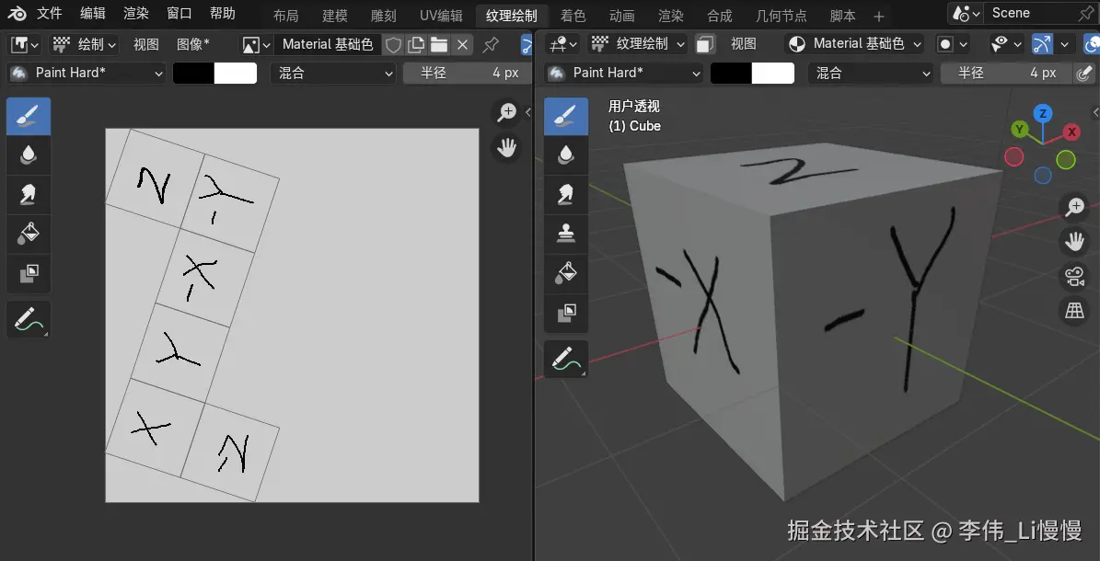Toggle the viewport gizmo display button
Image resolution: width=1100 pixels, height=561 pixels.
pyautogui.click(x=1043, y=44)
